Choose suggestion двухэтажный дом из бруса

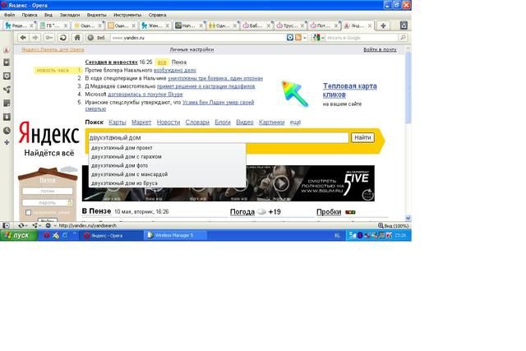coord(124,183)
